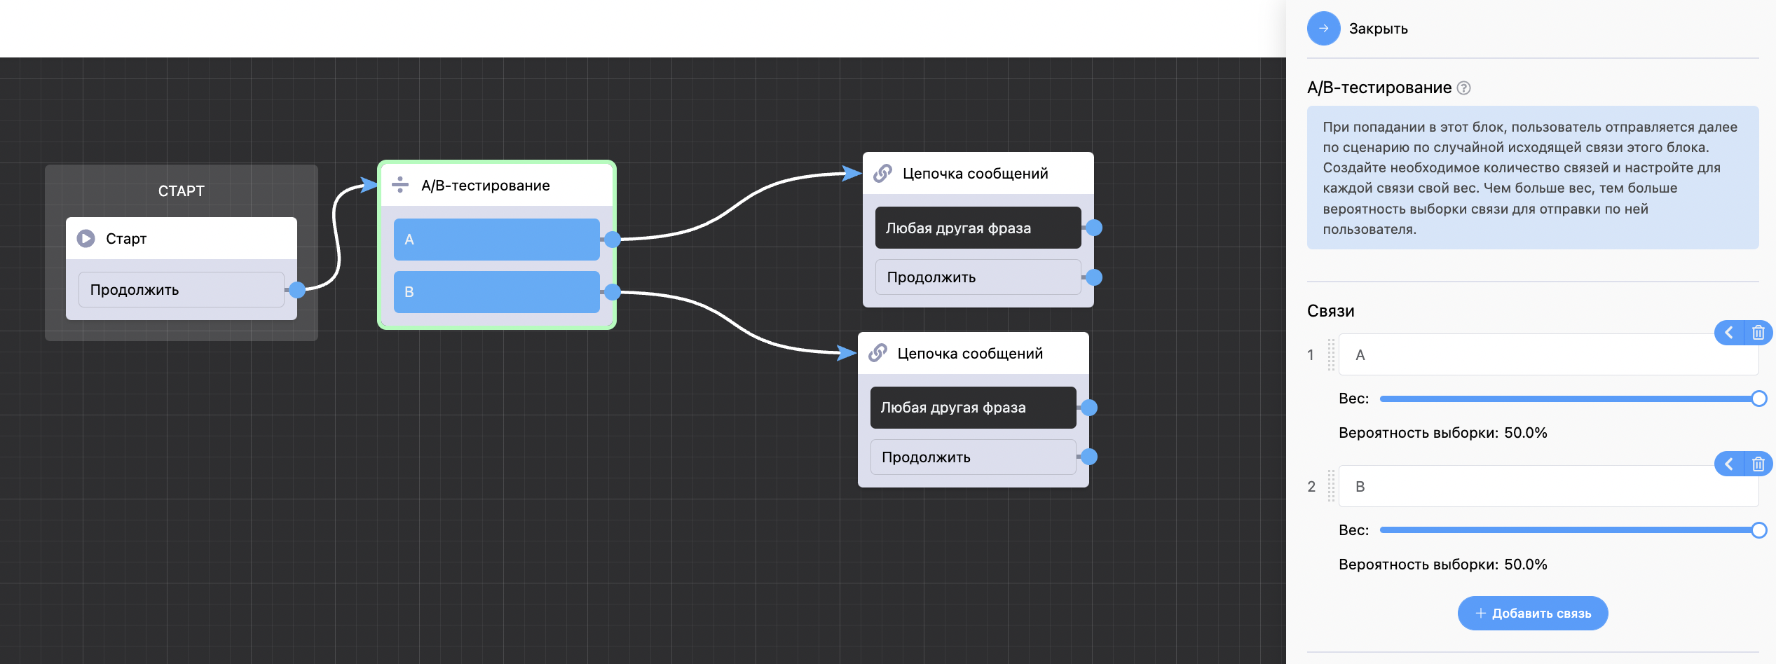Screen dimensions: 1776x664
Task: Select option A in the А/В-тестирование node
Action: pyautogui.click(x=496, y=240)
